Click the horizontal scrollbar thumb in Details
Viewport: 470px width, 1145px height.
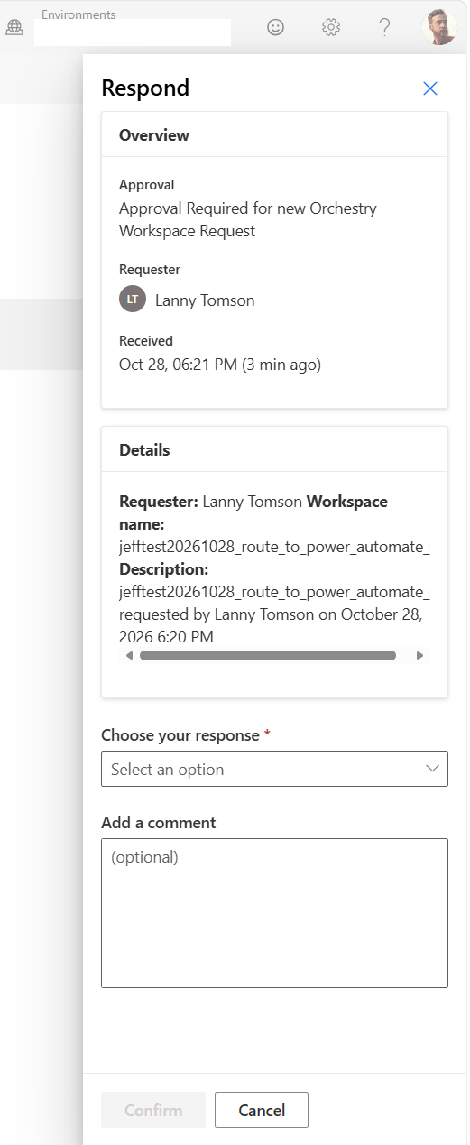[268, 656]
